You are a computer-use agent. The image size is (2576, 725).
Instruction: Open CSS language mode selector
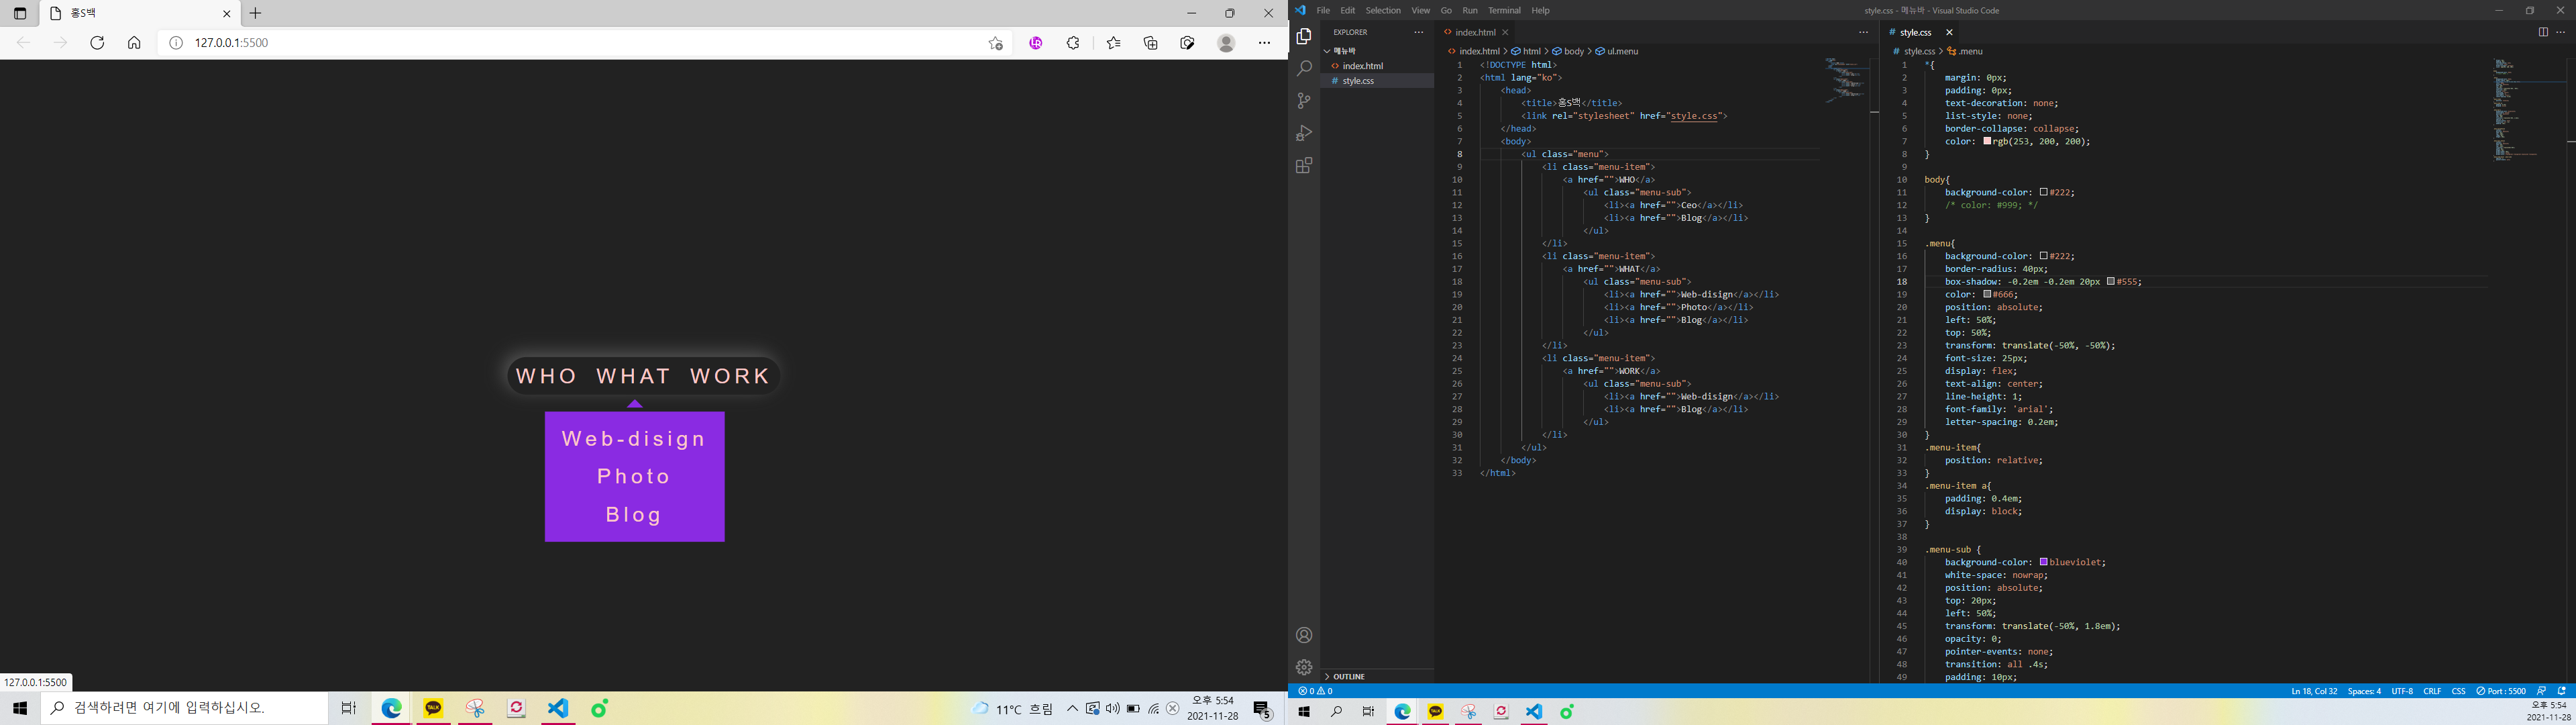[x=2458, y=691]
